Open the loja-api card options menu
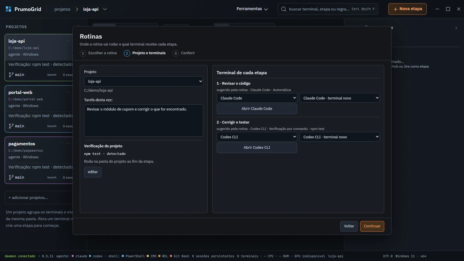Screen dimensions: 464x261 coord(68,41)
